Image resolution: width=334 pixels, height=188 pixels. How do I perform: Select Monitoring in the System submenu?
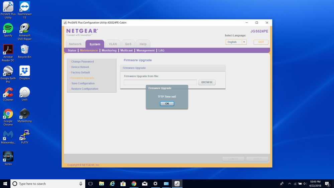pyautogui.click(x=109, y=51)
